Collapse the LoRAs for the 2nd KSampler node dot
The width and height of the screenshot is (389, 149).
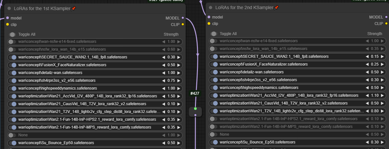pos(211,7)
